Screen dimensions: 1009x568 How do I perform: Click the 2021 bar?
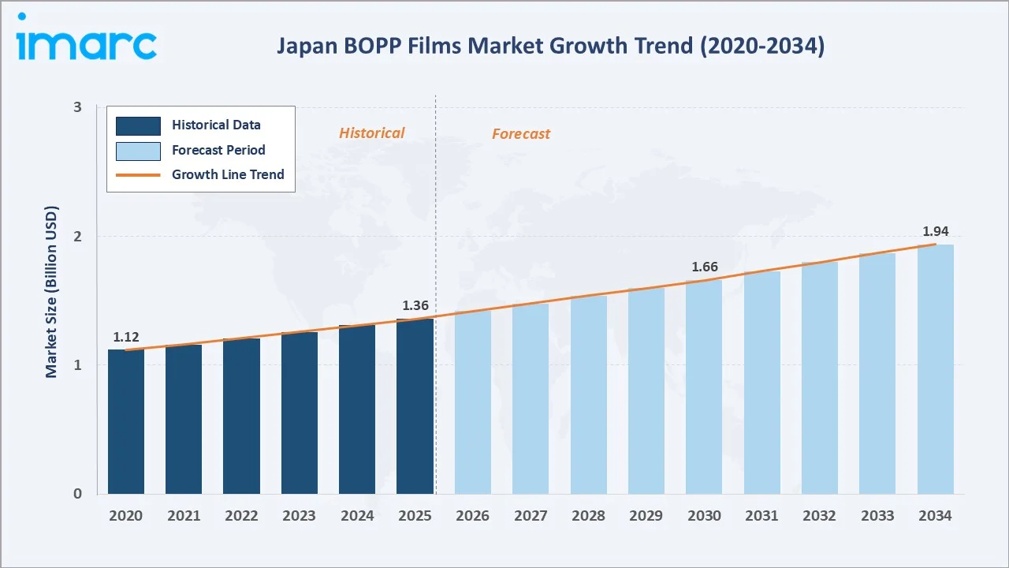(x=184, y=419)
